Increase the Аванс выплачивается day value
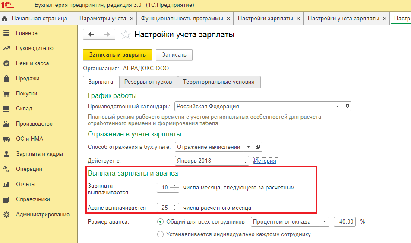 pyautogui.click(x=174, y=205)
